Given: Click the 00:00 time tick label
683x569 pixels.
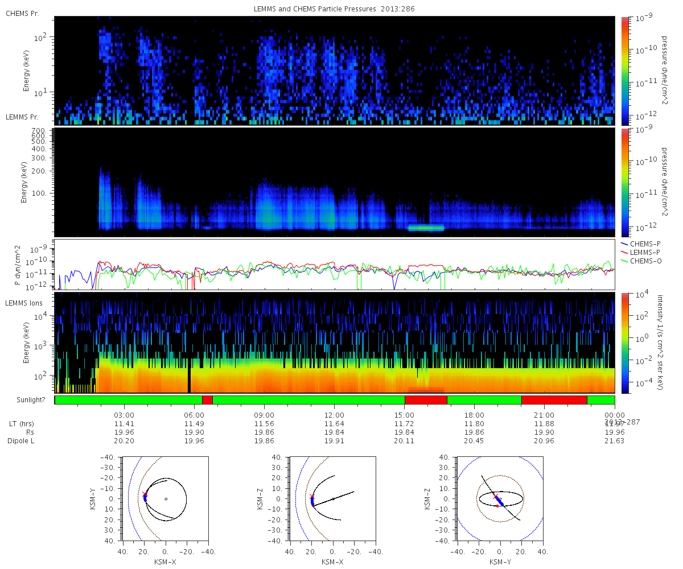Looking at the screenshot, I should [x=615, y=415].
